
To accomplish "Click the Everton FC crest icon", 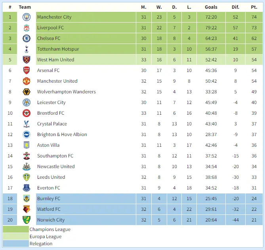I will pos(27,188).
